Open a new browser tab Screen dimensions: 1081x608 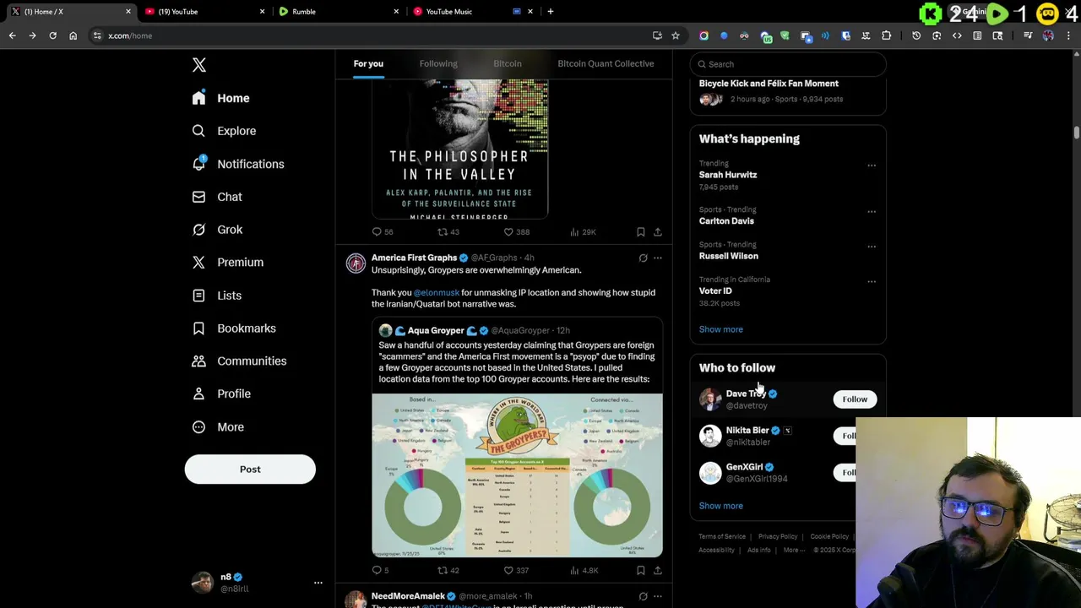551,12
